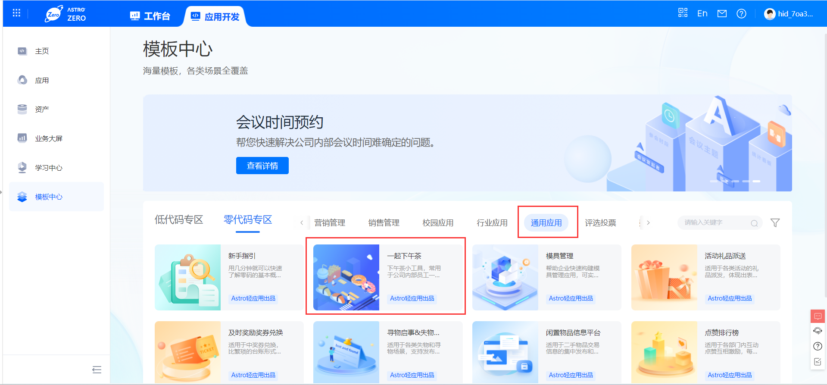This screenshot has height=385, width=827.
Task: Click the 海量模板，各类场景全覆盖 subtitle
Action: pos(196,71)
